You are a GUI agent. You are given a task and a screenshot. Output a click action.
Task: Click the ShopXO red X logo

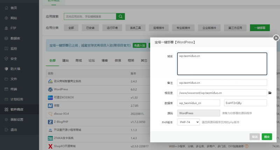pos(50,146)
